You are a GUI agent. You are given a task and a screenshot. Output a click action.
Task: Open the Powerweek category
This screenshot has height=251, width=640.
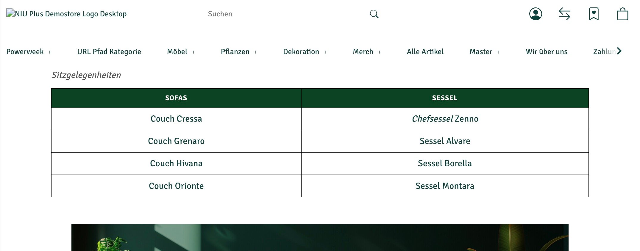pos(25,52)
